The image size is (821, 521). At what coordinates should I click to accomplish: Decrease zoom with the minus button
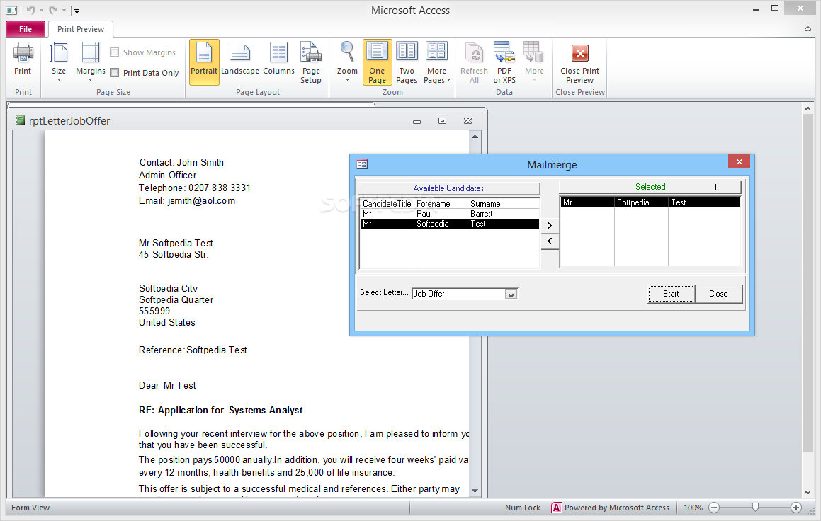click(x=713, y=508)
